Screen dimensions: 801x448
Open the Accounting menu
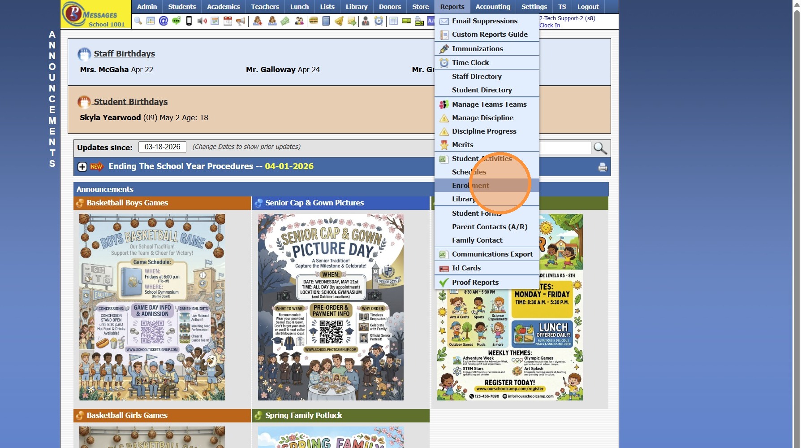coord(493,7)
